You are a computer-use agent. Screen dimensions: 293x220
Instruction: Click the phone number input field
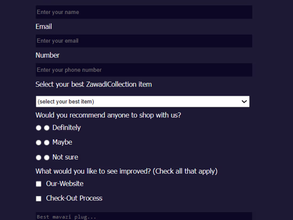pos(144,70)
